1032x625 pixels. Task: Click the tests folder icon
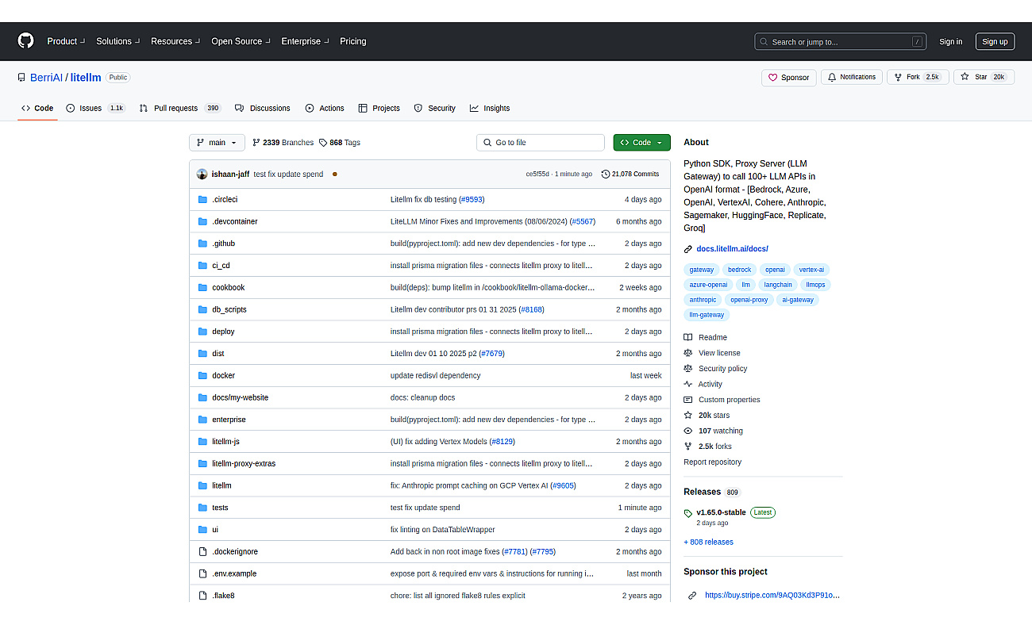tap(202, 507)
